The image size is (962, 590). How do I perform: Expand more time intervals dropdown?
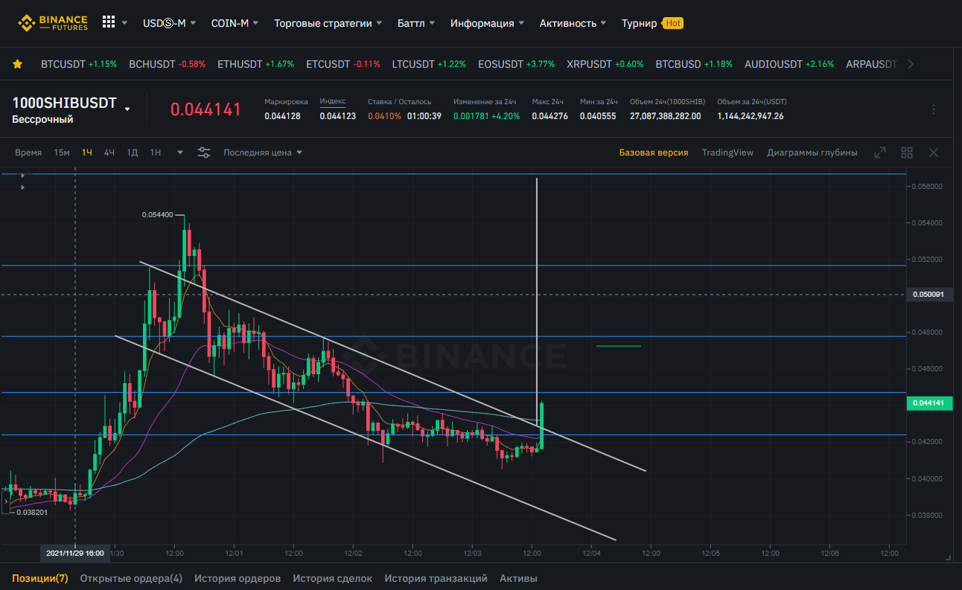coord(179,153)
